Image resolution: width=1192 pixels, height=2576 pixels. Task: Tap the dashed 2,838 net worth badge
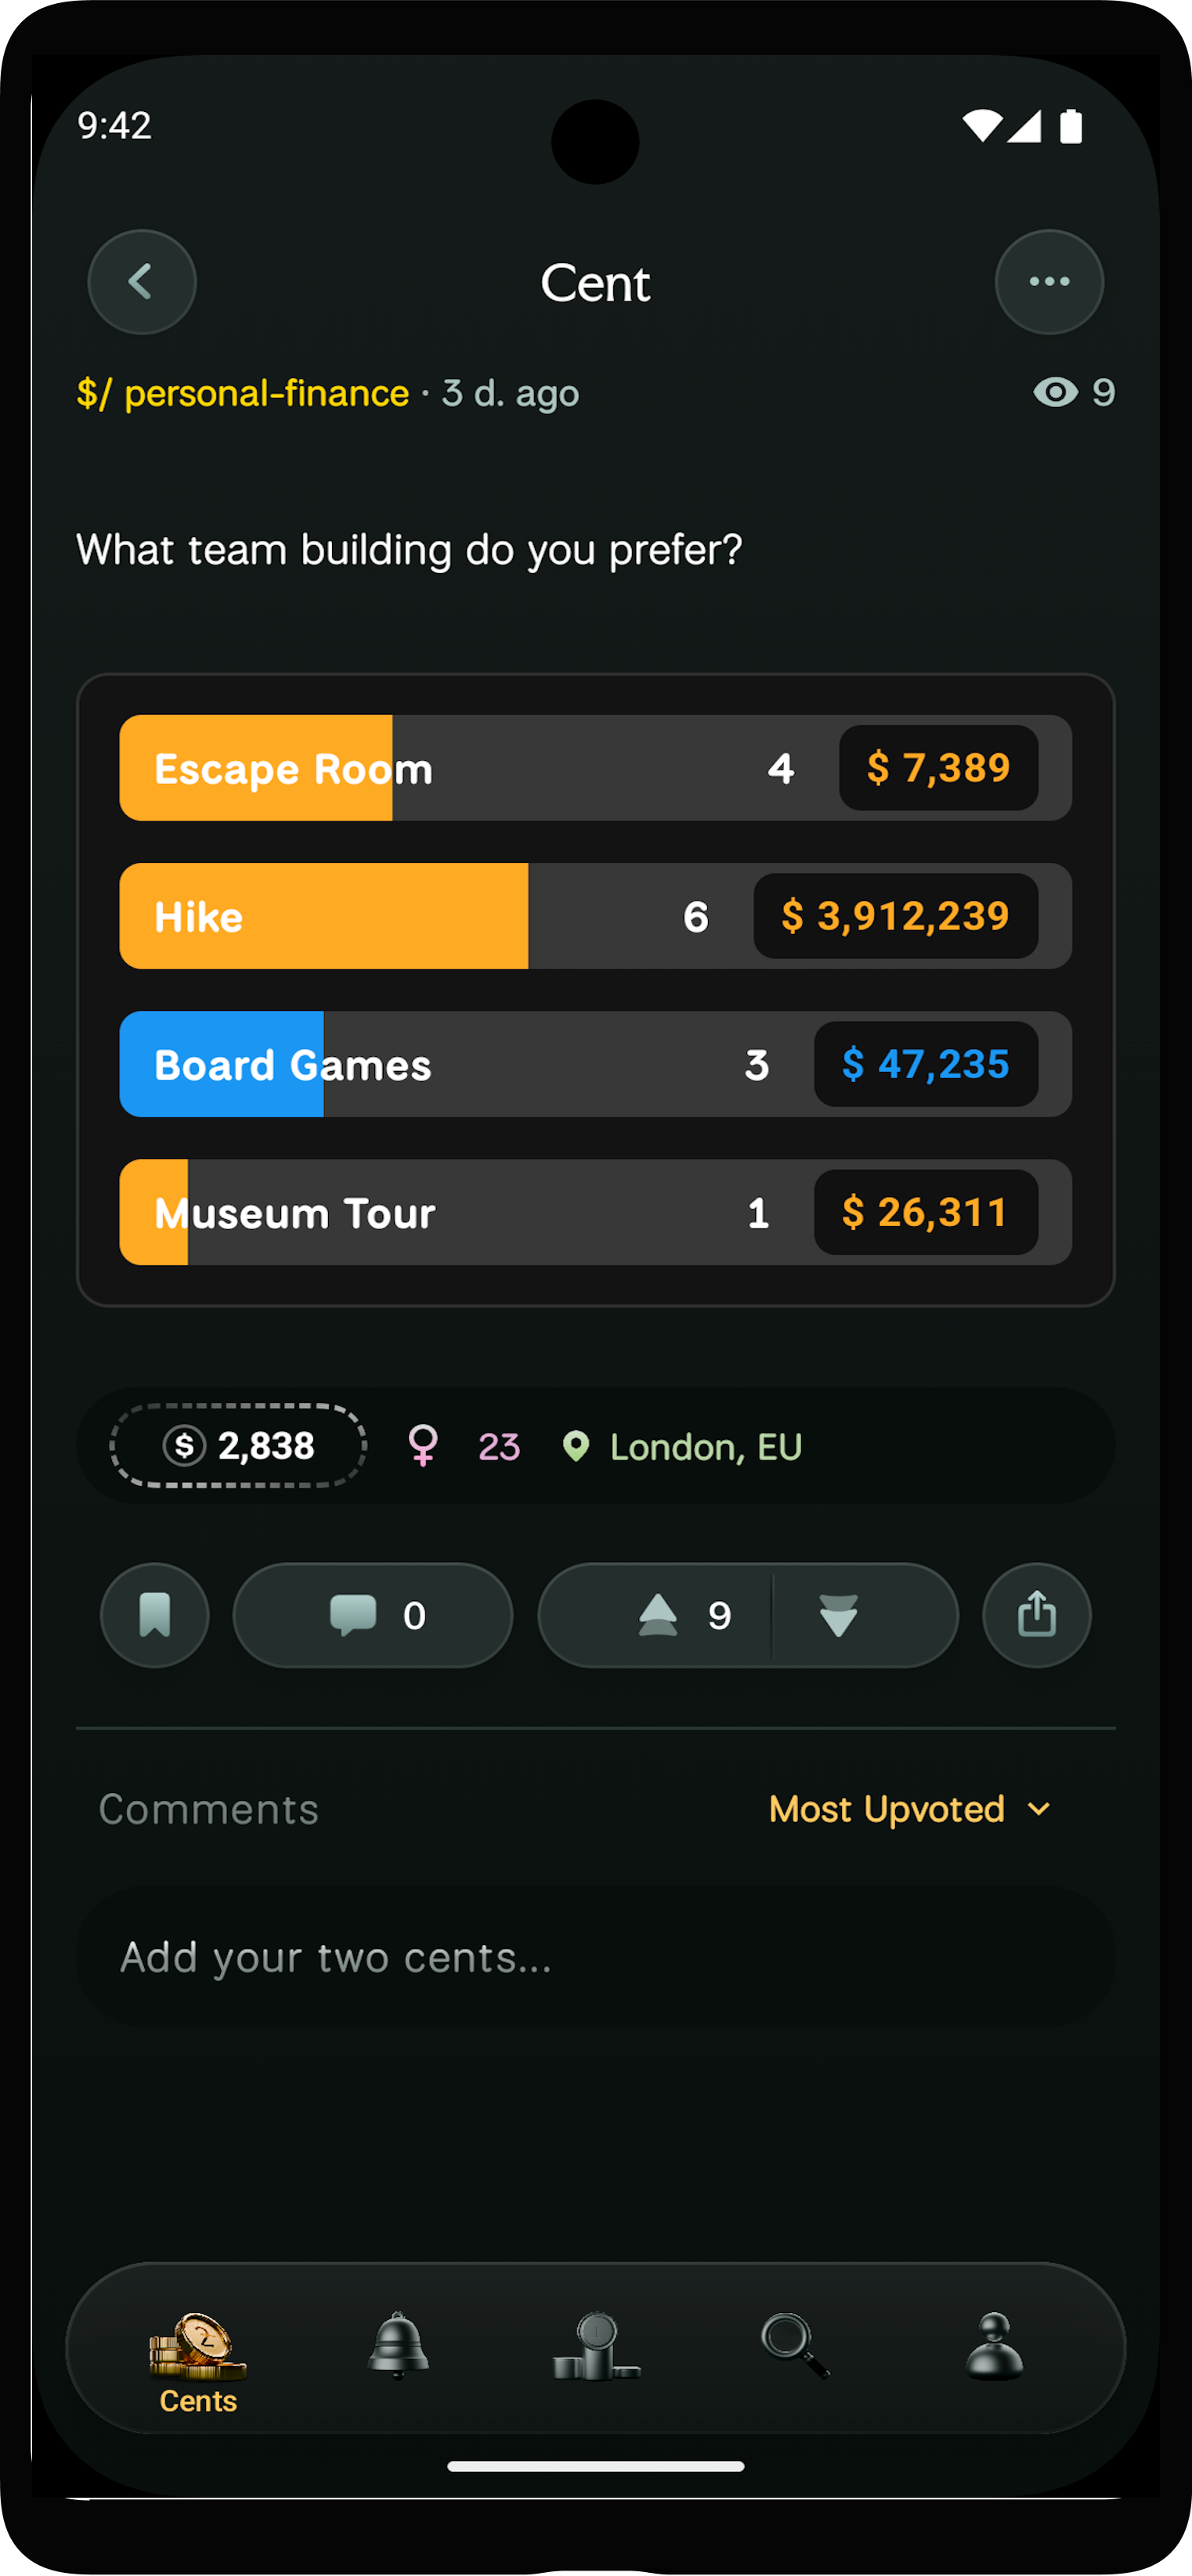[238, 1445]
